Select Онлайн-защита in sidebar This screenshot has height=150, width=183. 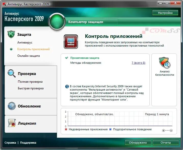[x=29, y=56]
